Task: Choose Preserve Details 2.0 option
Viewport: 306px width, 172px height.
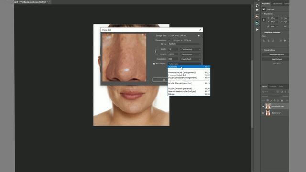Action: tap(189, 75)
